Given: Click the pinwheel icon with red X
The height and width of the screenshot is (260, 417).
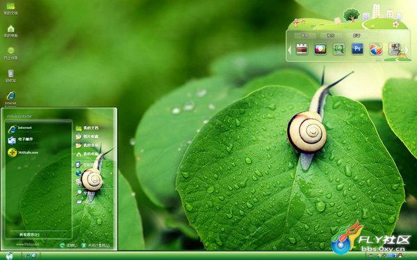Looking at the screenshot, I should click(x=376, y=49).
